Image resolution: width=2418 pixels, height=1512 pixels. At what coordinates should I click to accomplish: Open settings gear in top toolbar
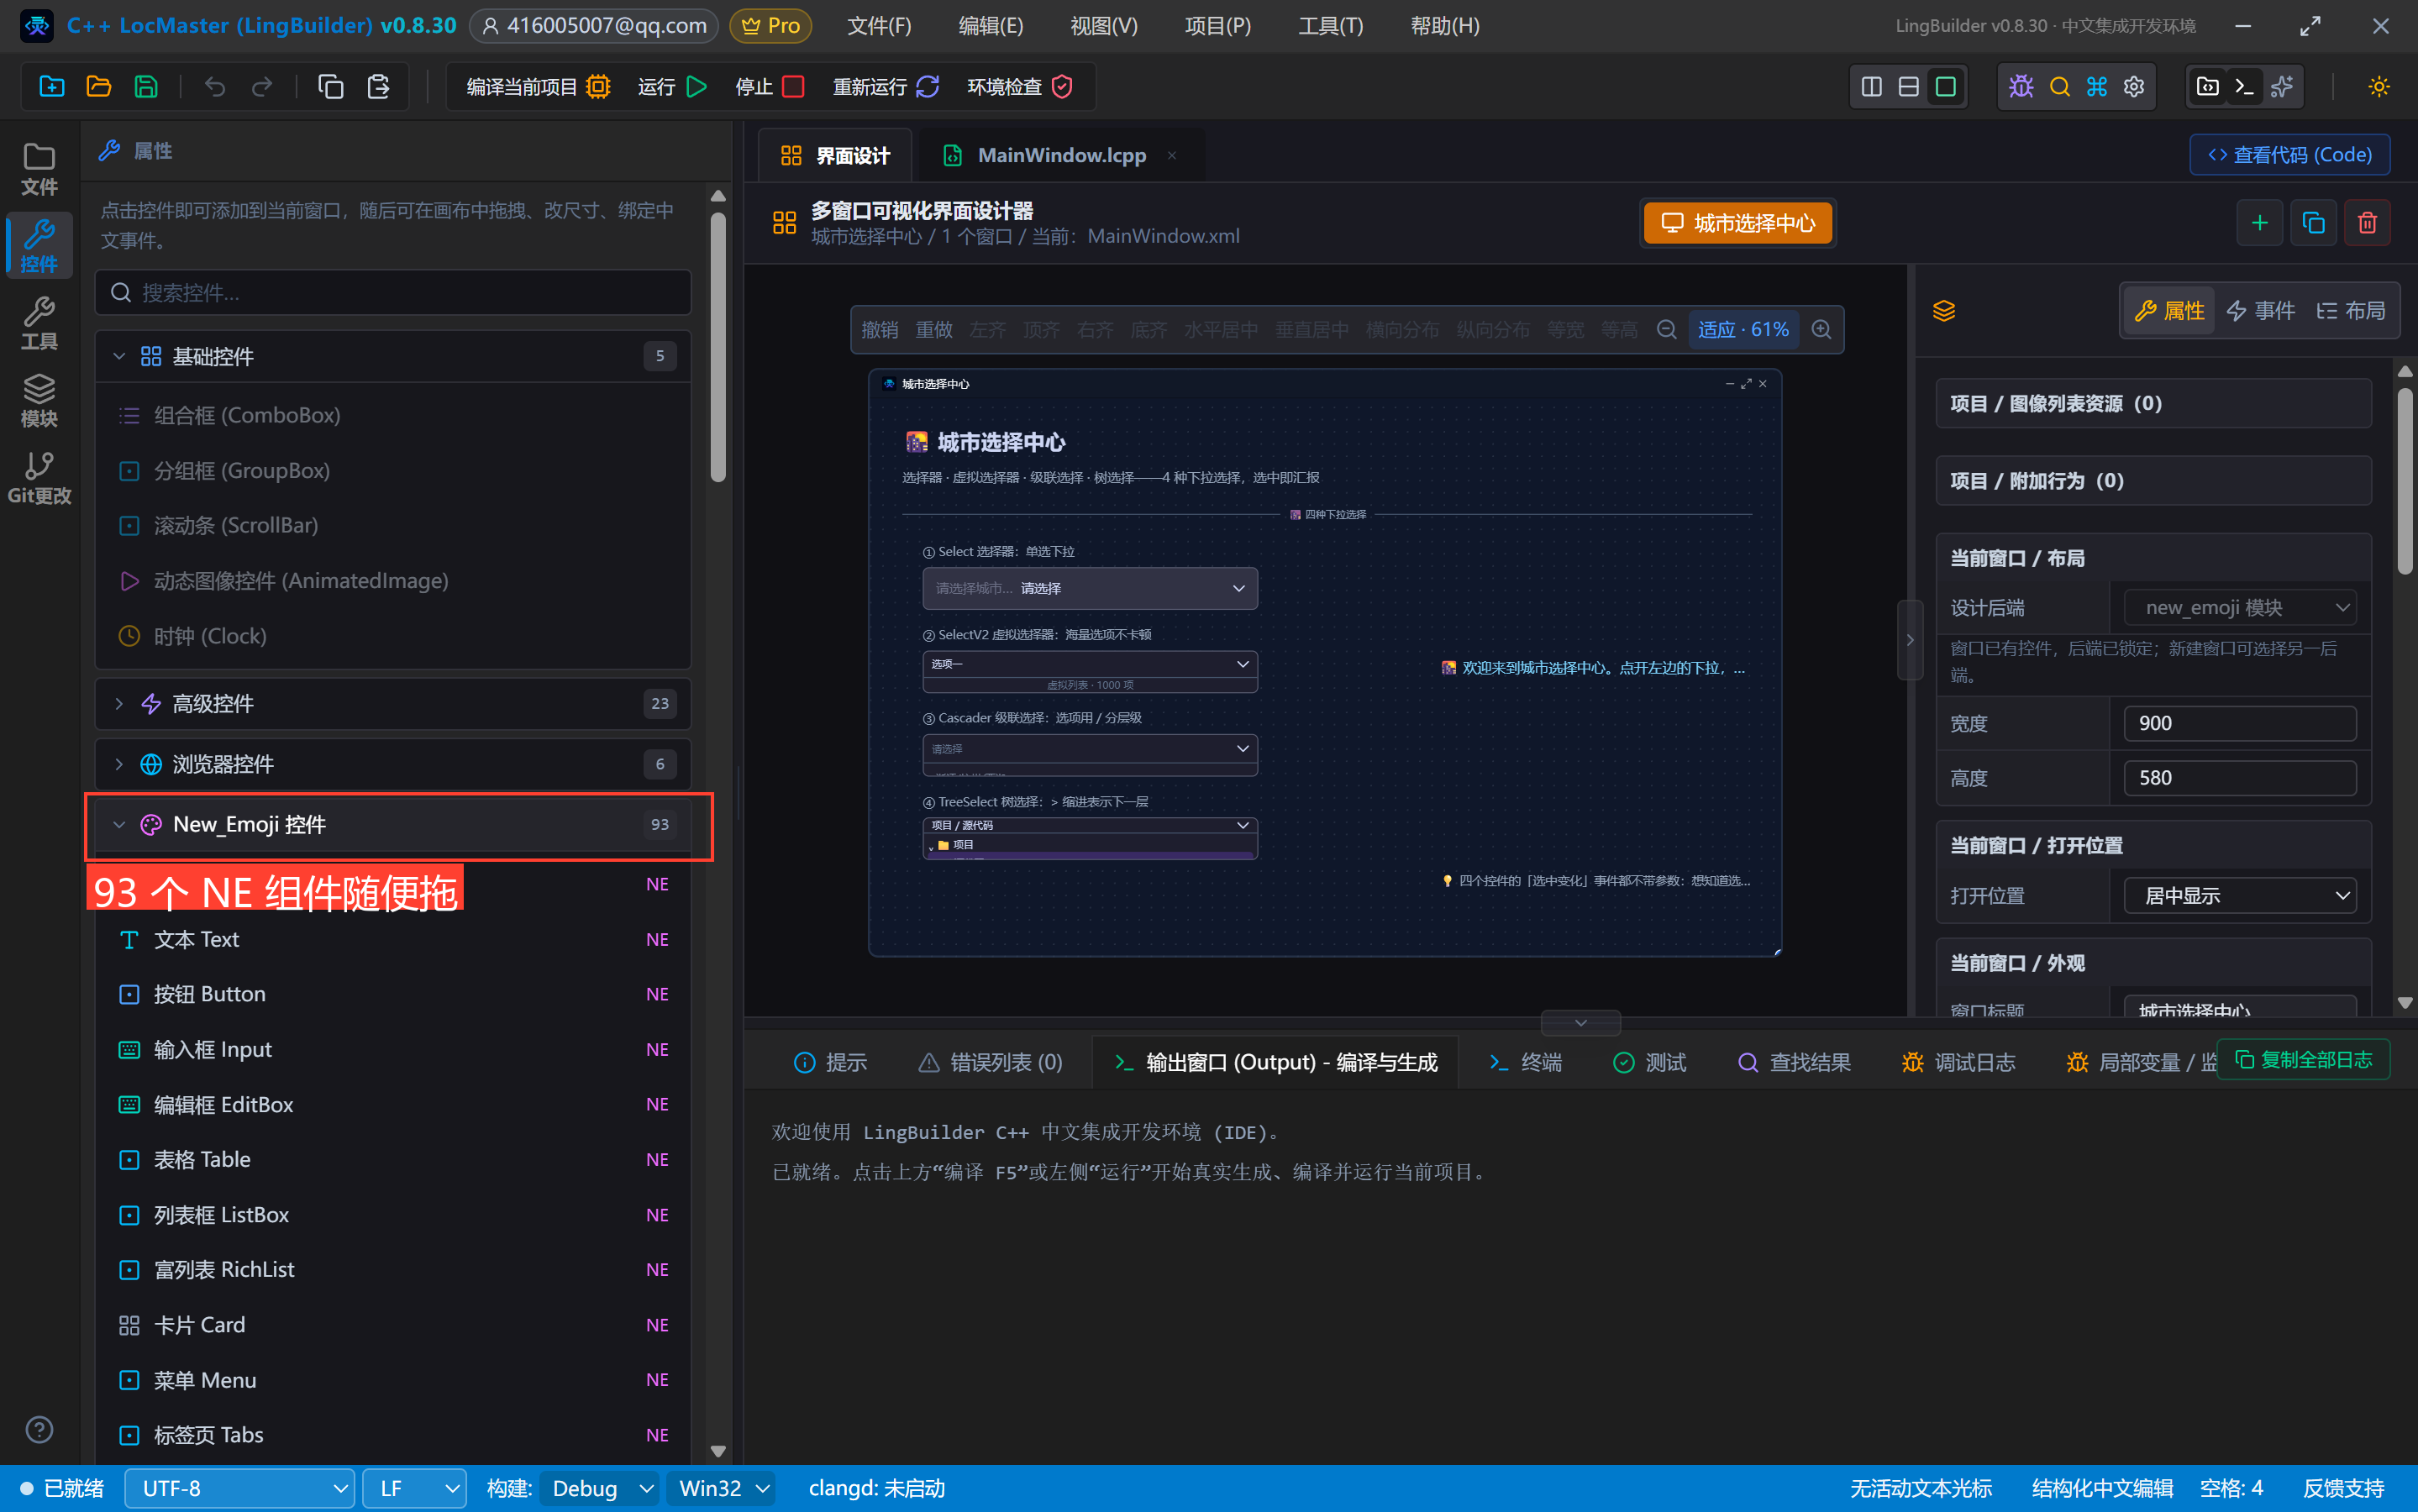2134,87
